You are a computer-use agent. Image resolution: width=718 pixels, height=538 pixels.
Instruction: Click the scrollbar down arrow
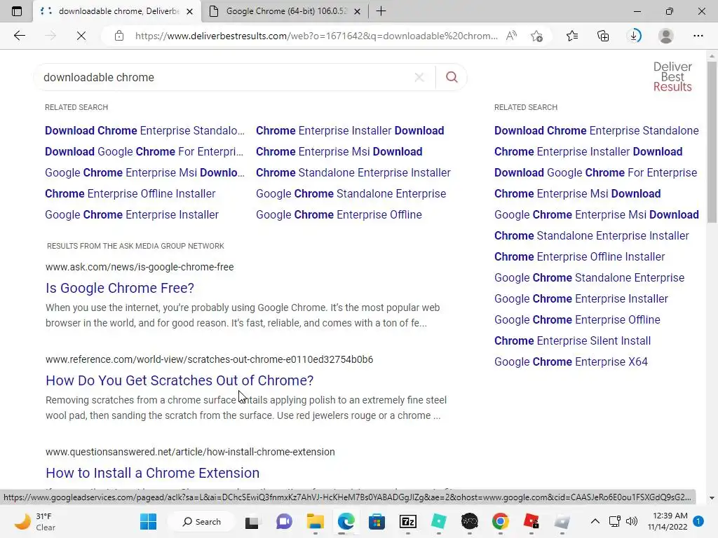click(x=712, y=498)
